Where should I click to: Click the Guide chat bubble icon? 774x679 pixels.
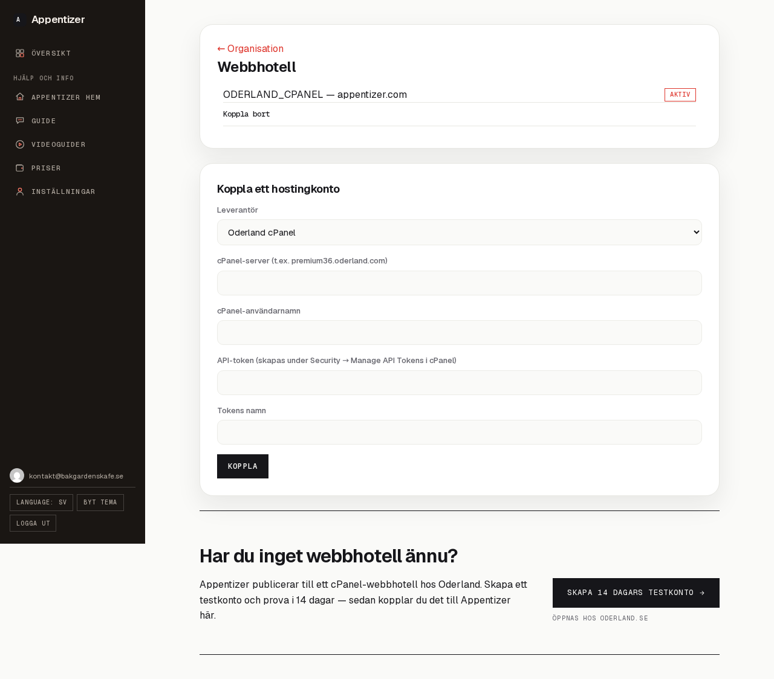click(20, 120)
